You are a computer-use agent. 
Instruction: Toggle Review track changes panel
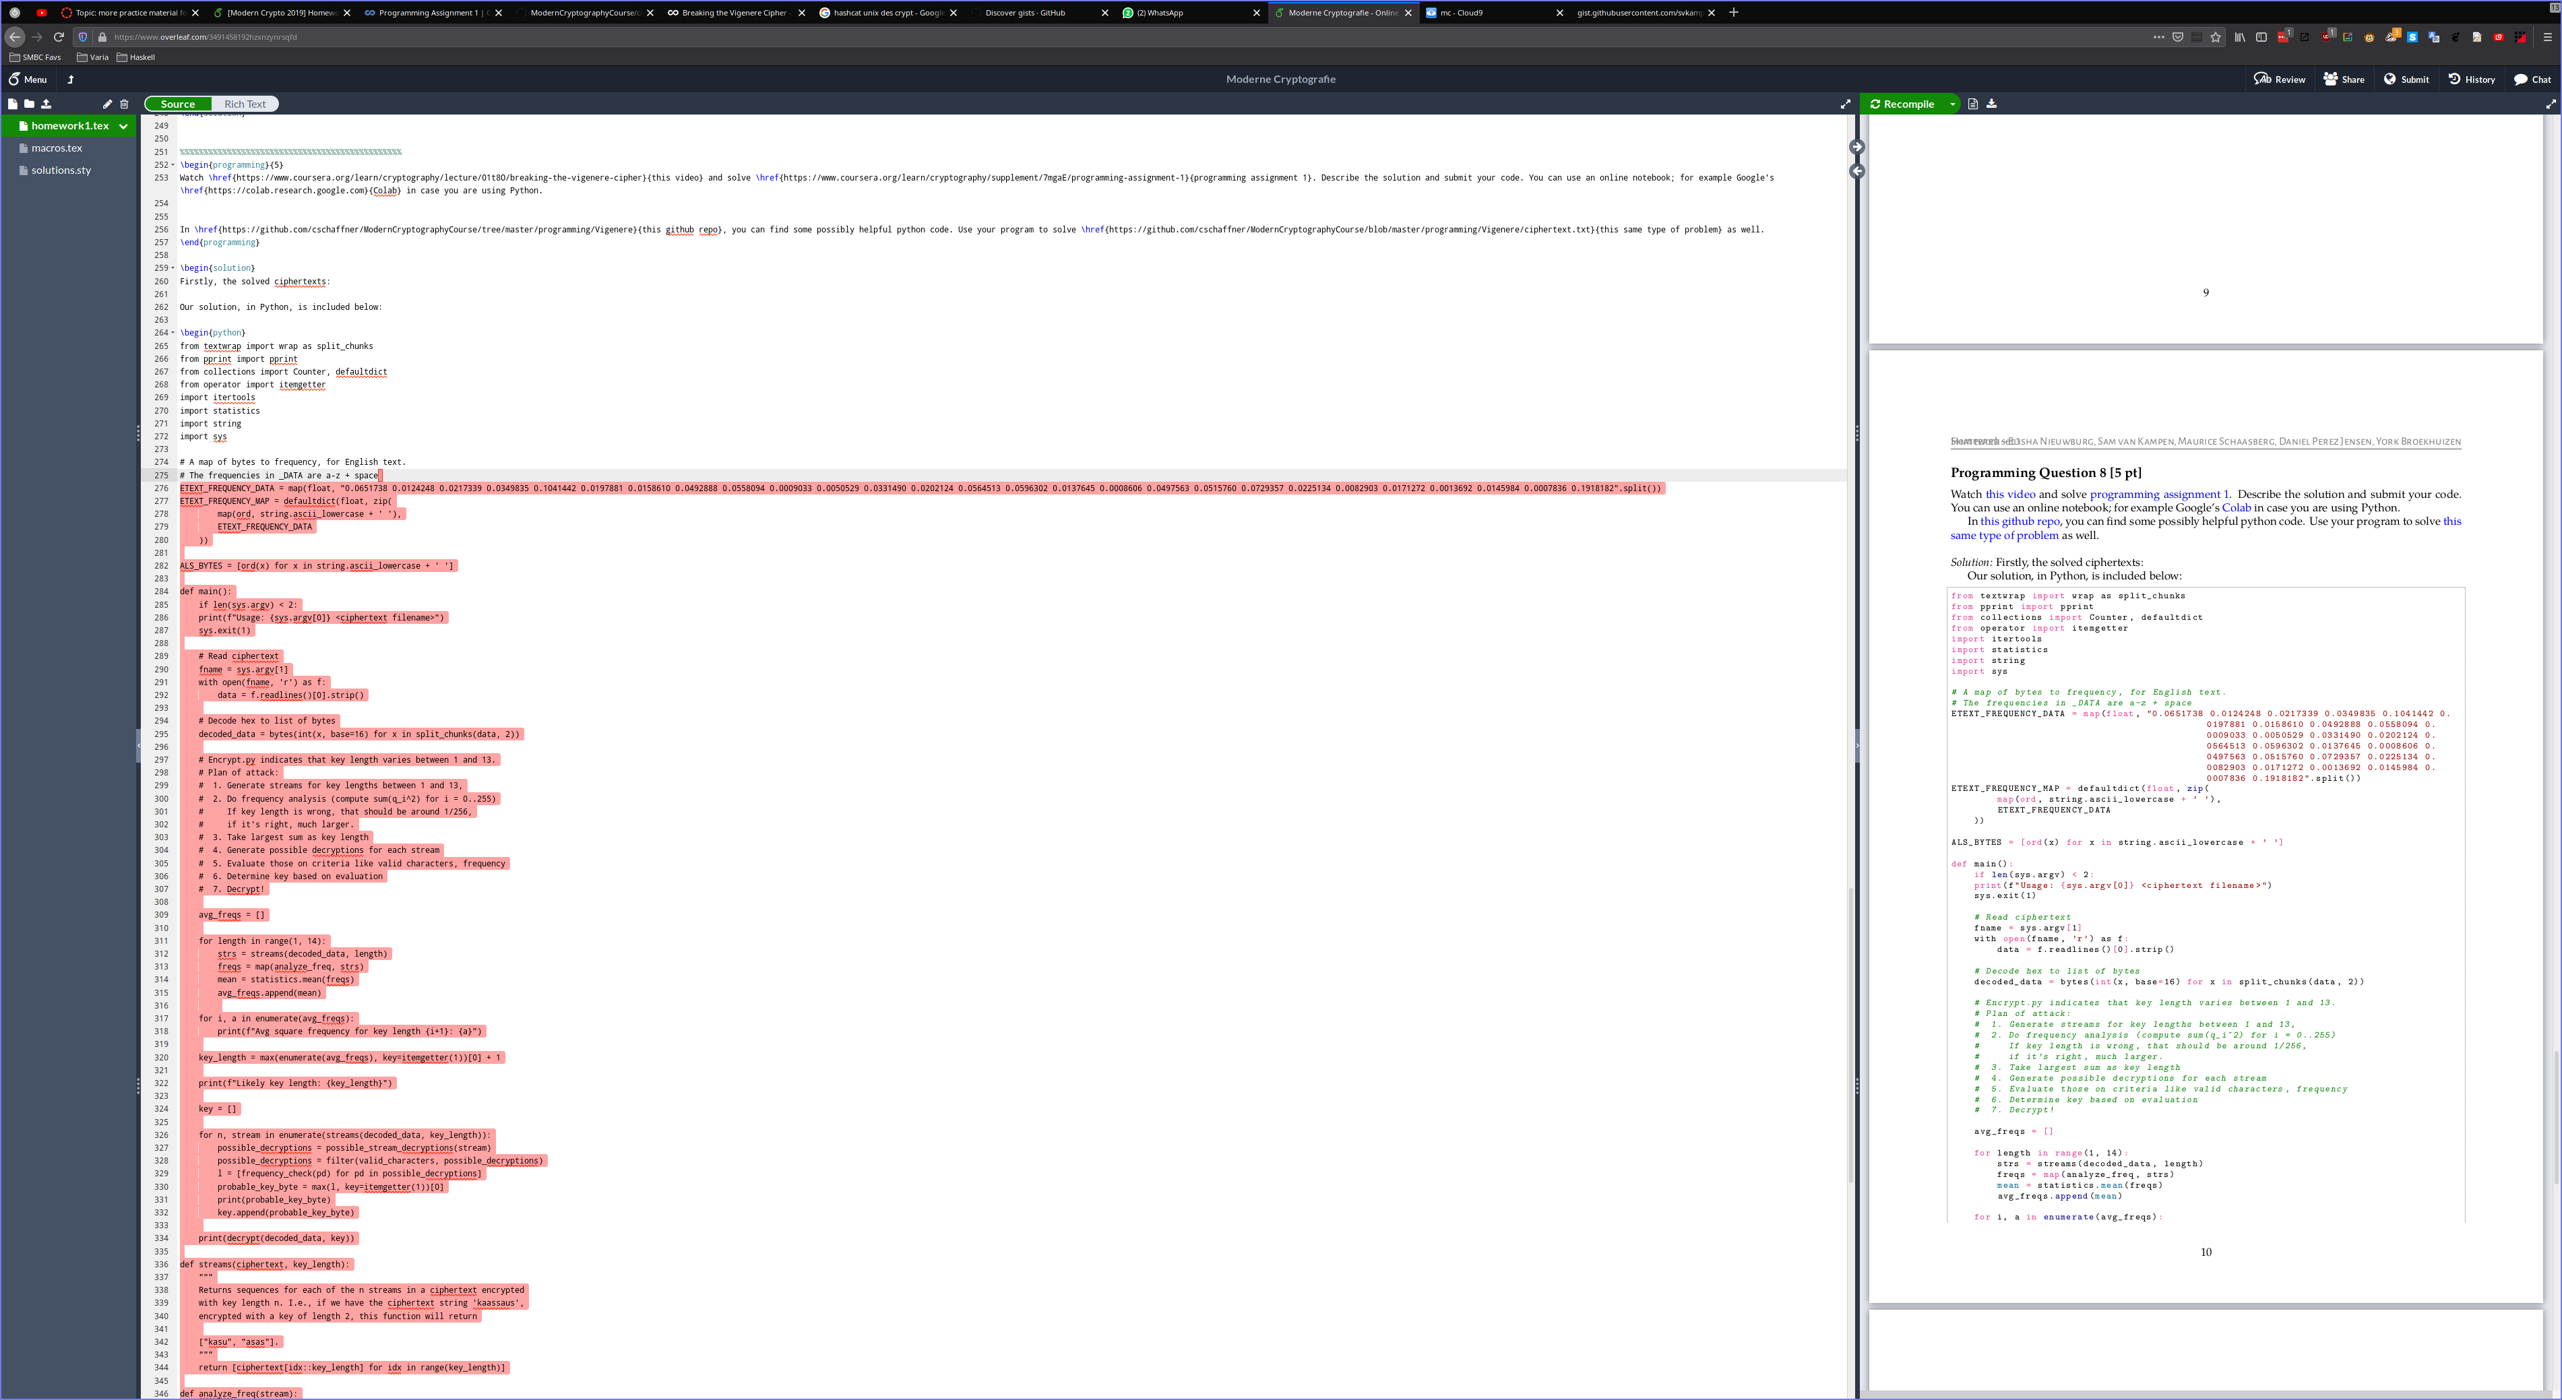pyautogui.click(x=2278, y=79)
